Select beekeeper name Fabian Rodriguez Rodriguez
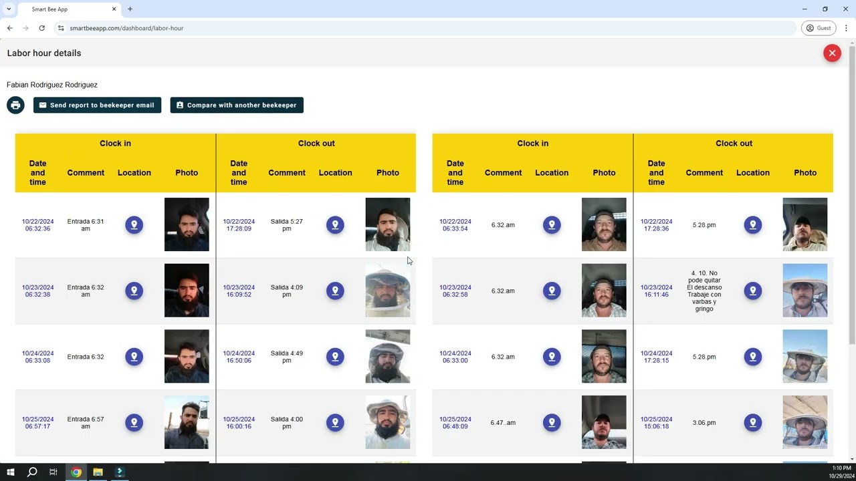856x481 pixels. (x=52, y=85)
